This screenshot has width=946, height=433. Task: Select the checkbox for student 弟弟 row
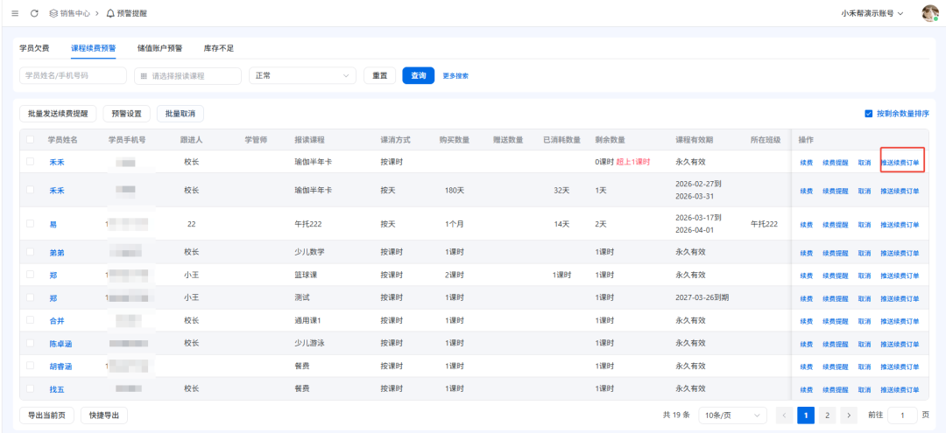pos(31,252)
